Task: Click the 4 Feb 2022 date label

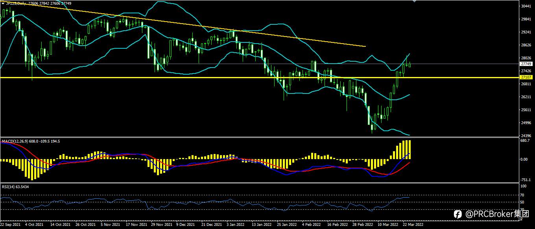Action: pyautogui.click(x=311, y=225)
